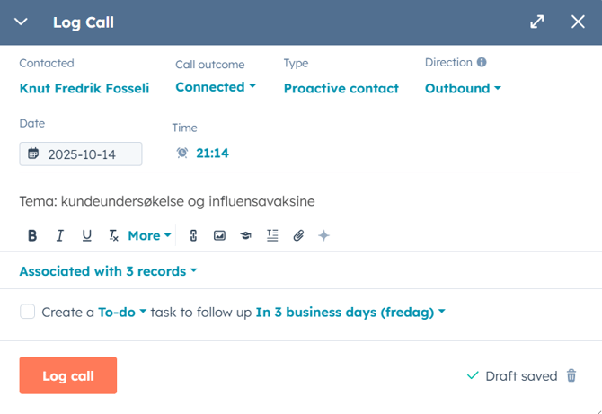The height and width of the screenshot is (414, 602).
Task: Change the Outbound direction dropdown
Action: pyautogui.click(x=463, y=88)
